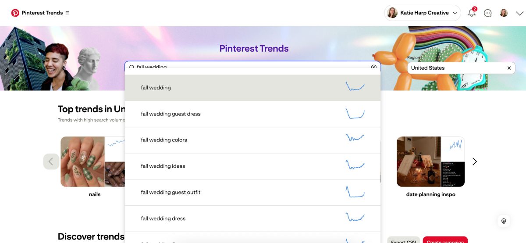Screen dimensions: 526x243
Task: Click the profile avatar in the header
Action: pyautogui.click(x=504, y=13)
